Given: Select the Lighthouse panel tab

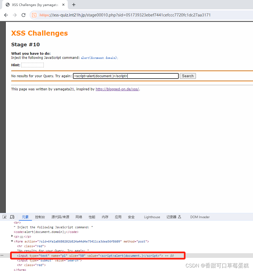Looking at the screenshot, I should [x=152, y=217].
